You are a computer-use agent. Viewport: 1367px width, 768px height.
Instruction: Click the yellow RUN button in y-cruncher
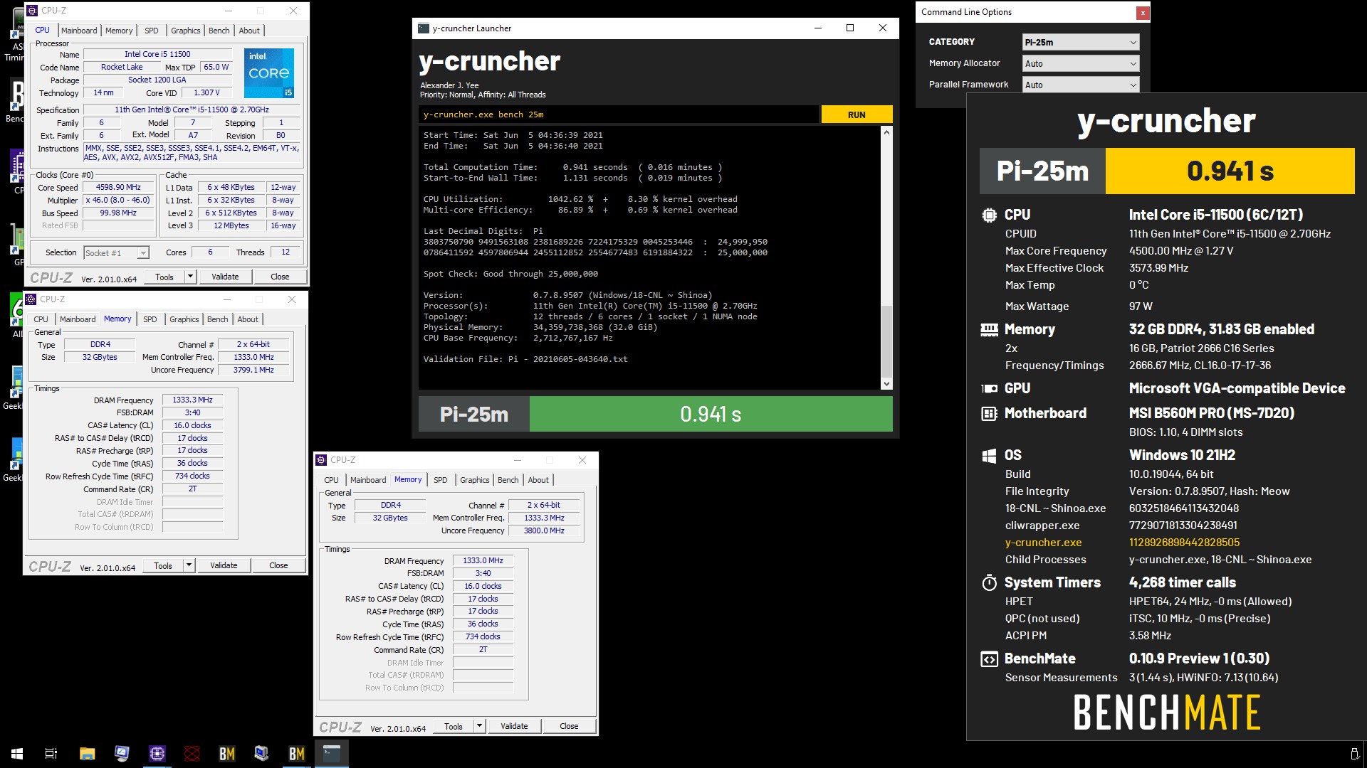(857, 114)
